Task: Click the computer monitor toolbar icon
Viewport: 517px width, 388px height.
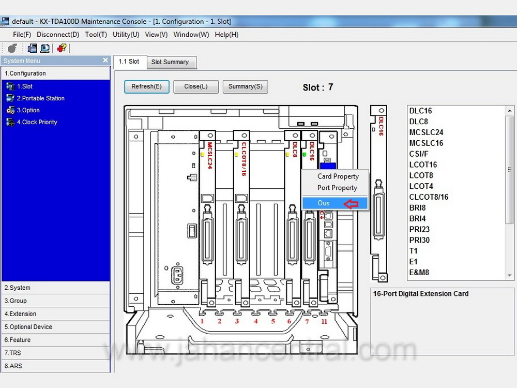Action: point(45,48)
